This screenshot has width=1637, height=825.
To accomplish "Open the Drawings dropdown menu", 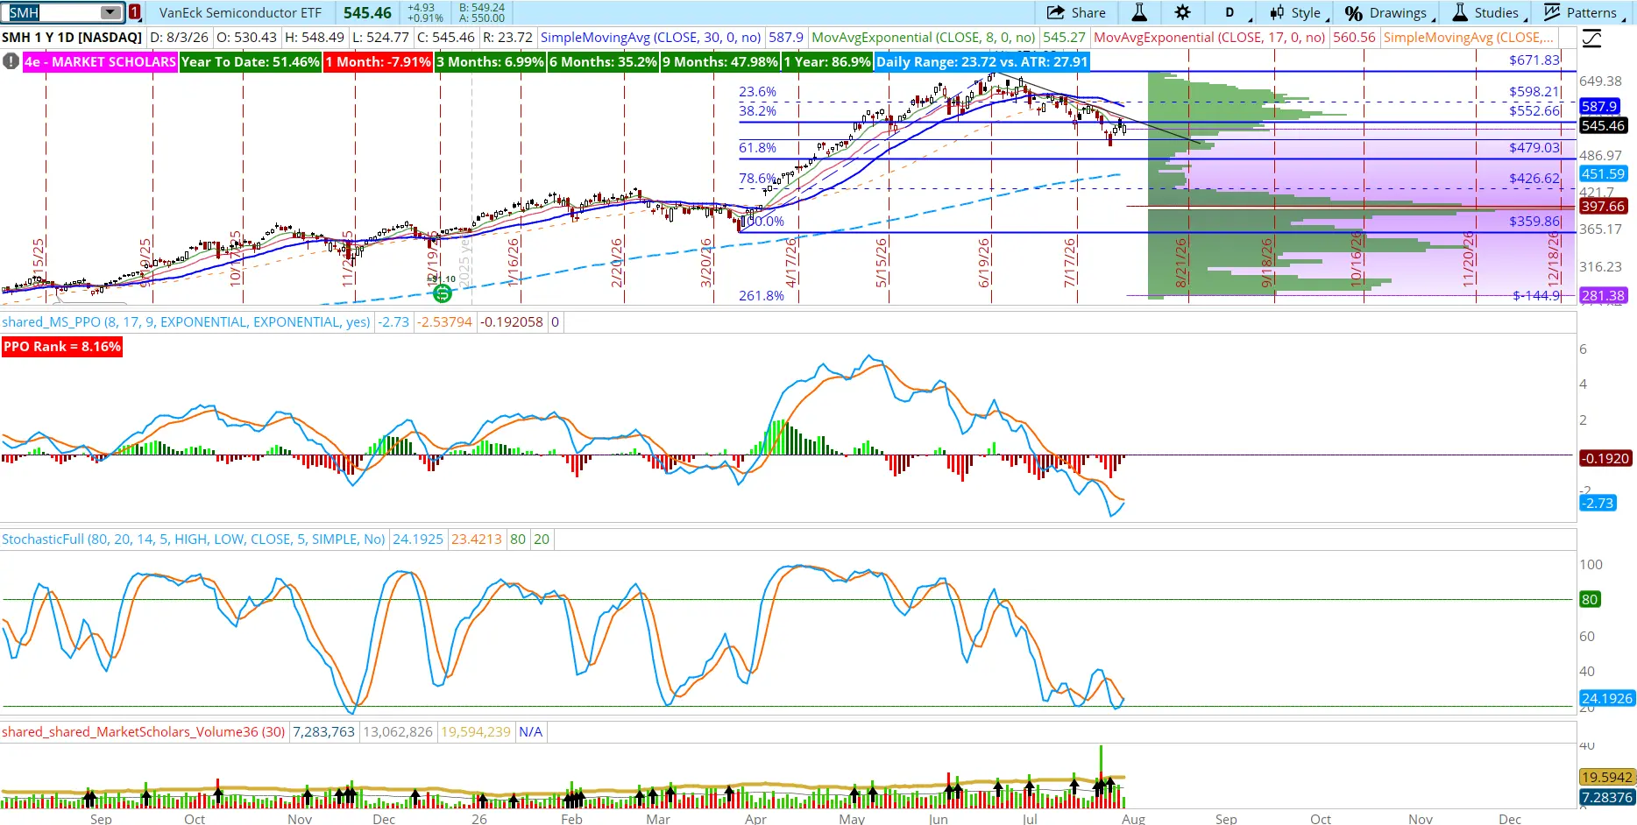I will [1390, 12].
